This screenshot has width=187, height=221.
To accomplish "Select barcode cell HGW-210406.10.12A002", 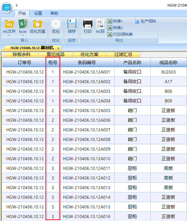I will [87, 82].
